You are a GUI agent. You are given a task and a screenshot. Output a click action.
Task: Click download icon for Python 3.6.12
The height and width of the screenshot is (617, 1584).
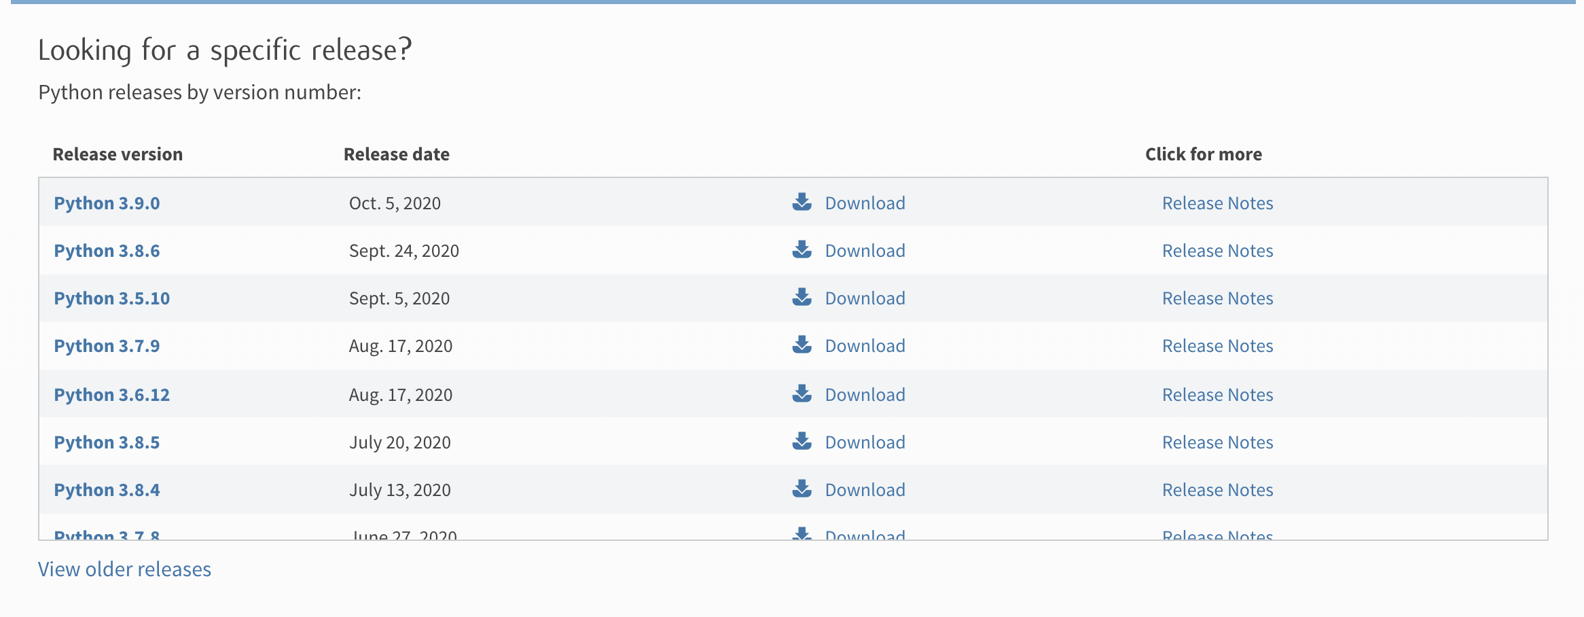(x=802, y=393)
